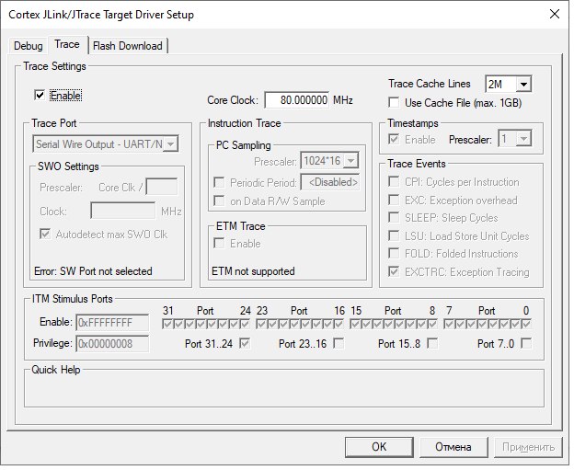Toggle ITM stimulus port 31 checkbox
This screenshot has width=574, height=470.
(167, 325)
